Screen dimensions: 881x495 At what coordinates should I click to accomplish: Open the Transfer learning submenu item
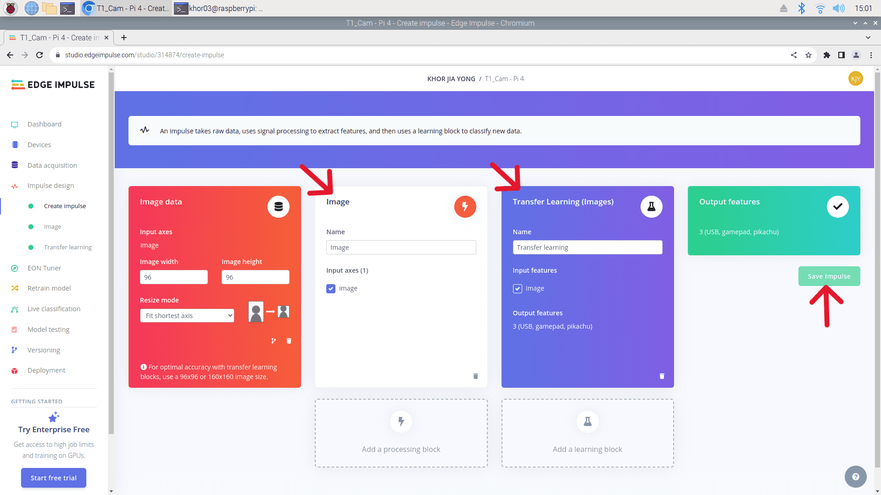click(67, 247)
